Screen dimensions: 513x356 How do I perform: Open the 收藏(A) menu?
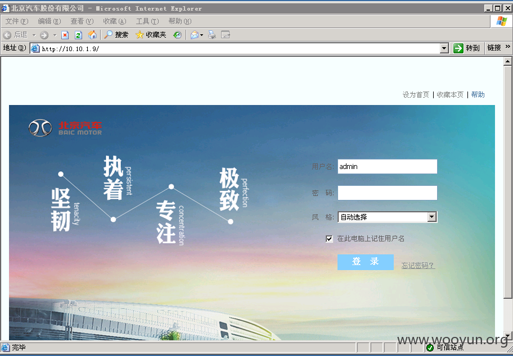coord(115,21)
